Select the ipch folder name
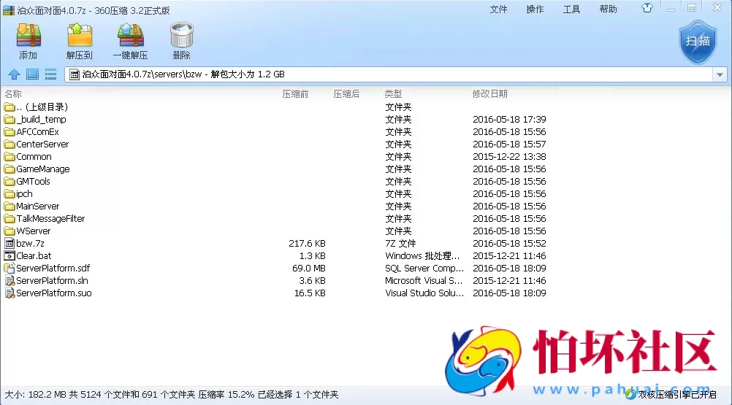This screenshot has width=732, height=405. tap(24, 194)
